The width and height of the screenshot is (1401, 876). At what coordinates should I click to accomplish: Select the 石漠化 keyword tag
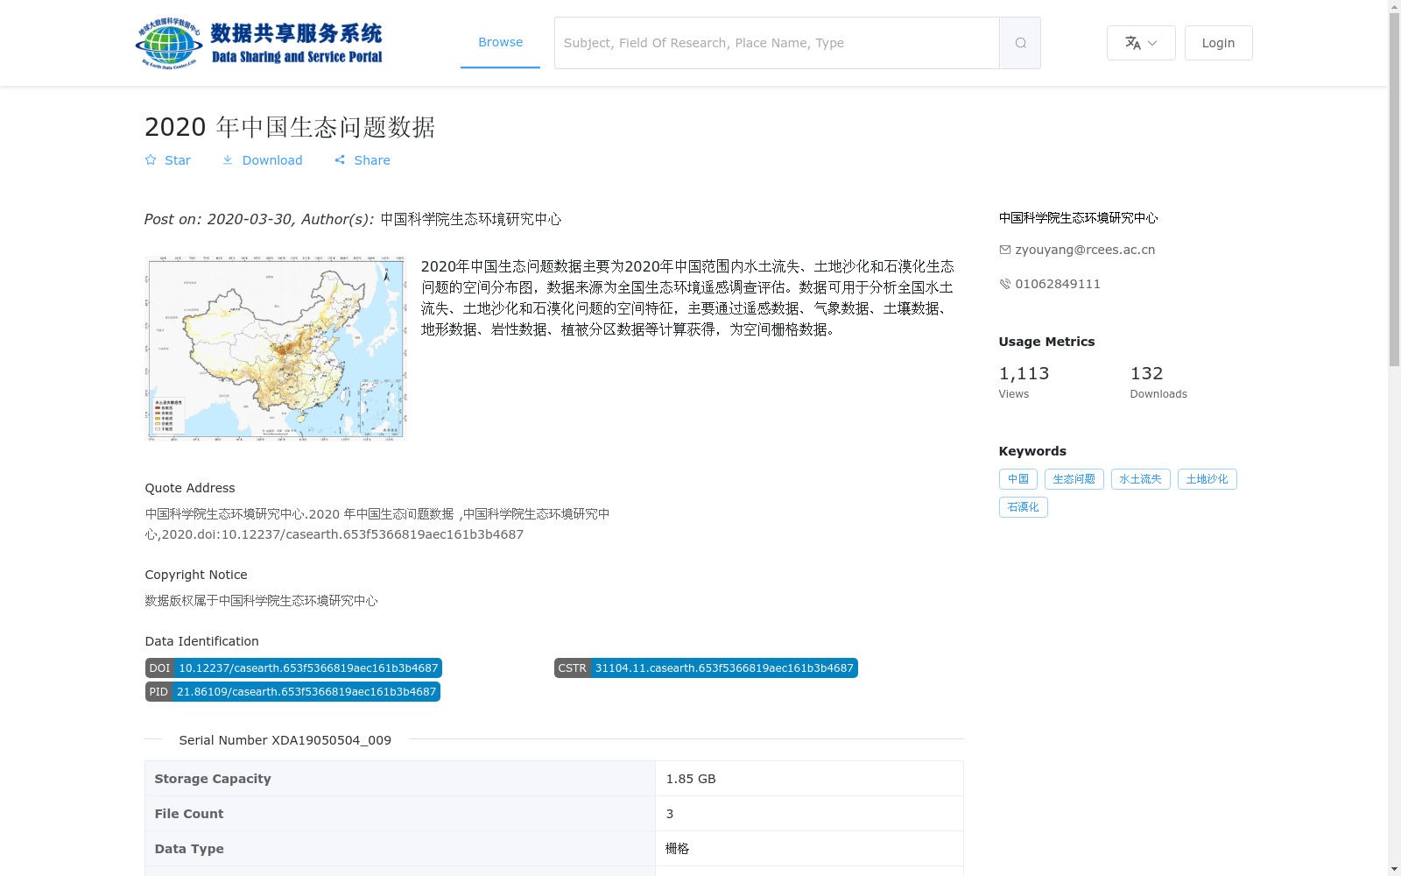[1024, 507]
